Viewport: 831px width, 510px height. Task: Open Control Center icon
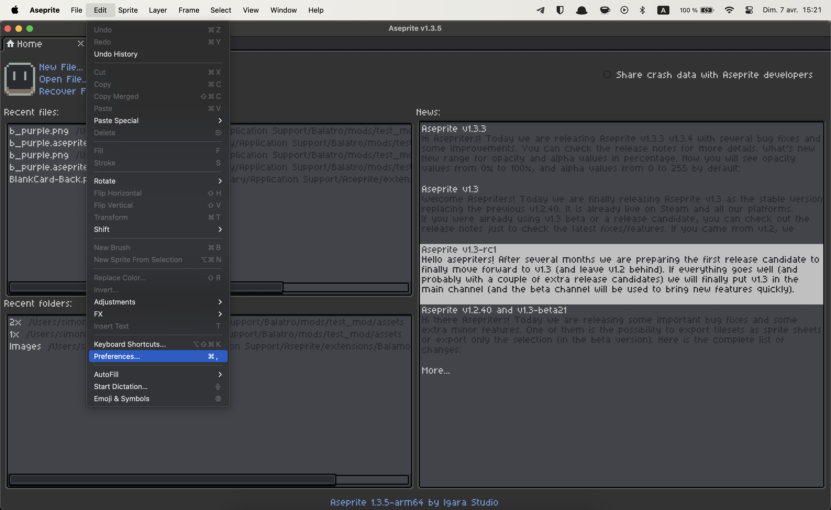coord(749,10)
